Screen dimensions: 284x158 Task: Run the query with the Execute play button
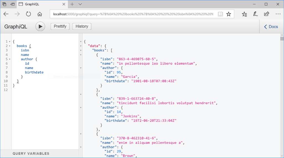pyautogui.click(x=40, y=26)
